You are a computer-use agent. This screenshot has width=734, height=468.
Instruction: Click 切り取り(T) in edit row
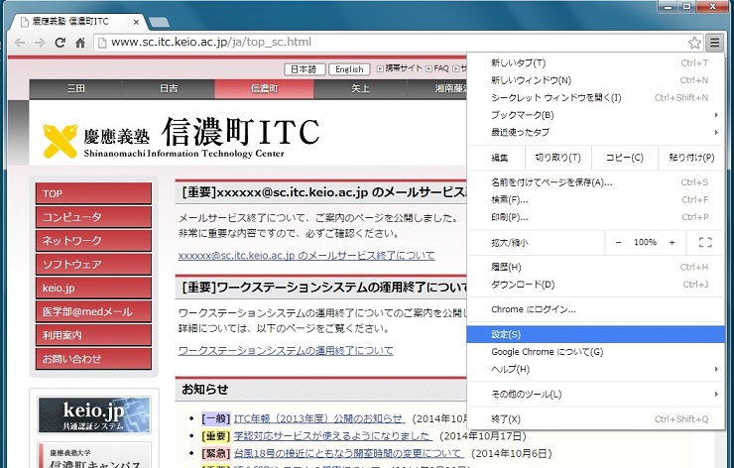[x=558, y=158]
